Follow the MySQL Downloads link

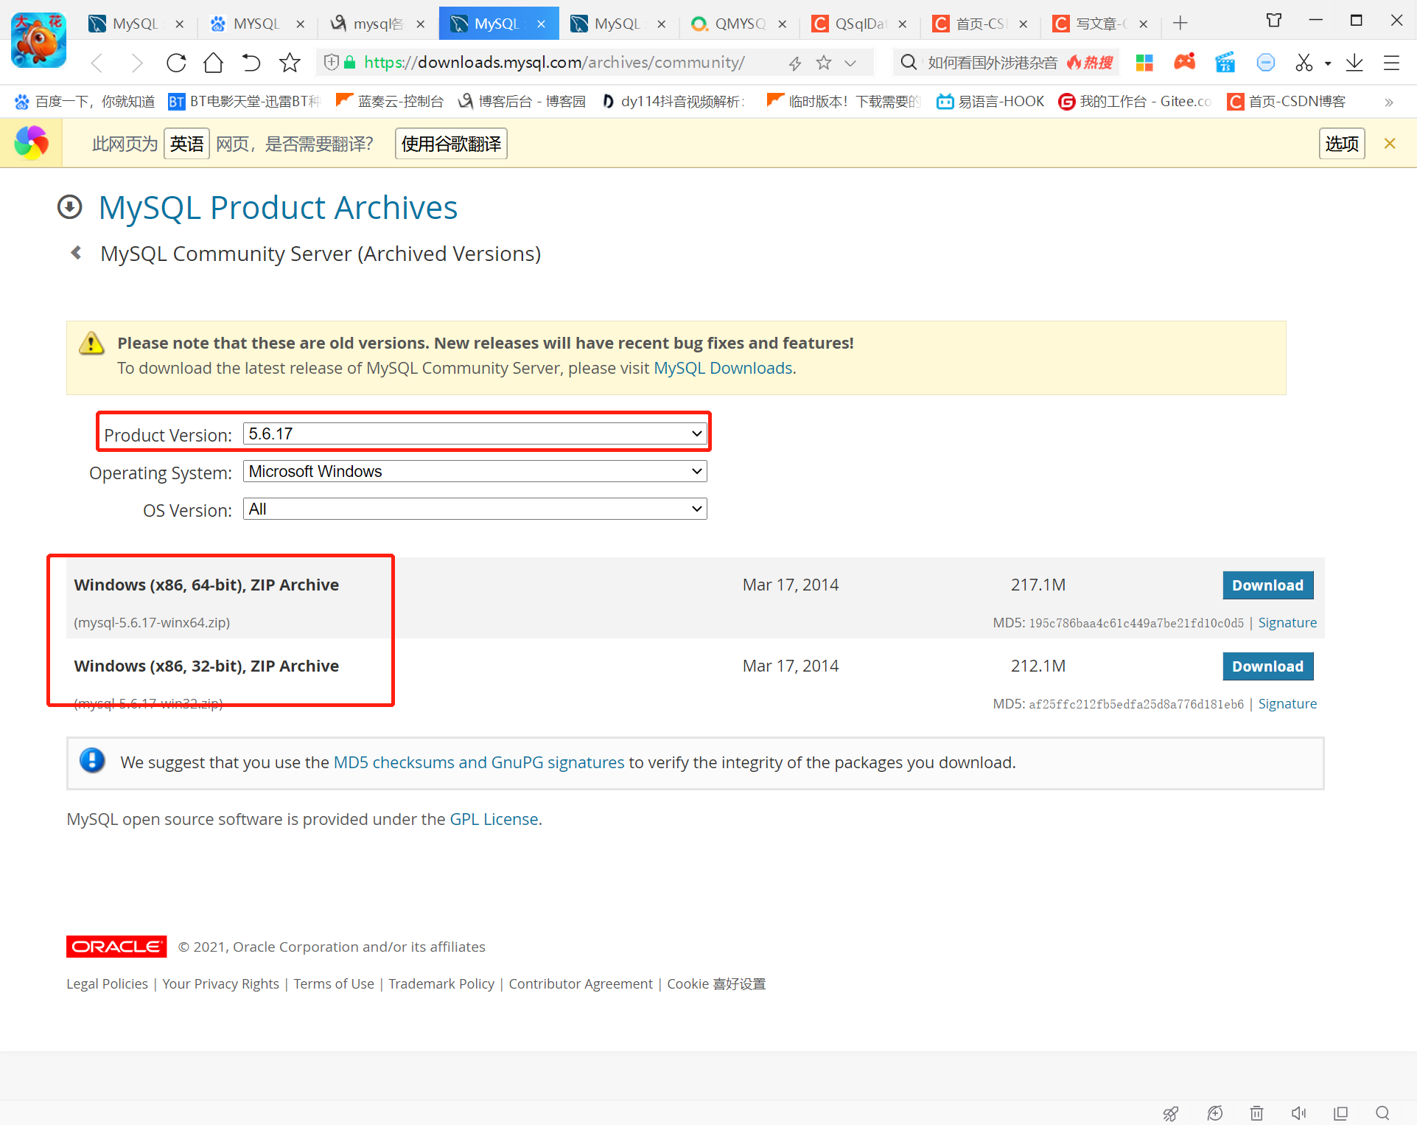tap(723, 368)
